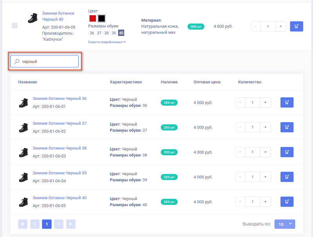313x237 pixels.
Task: Click 200 шт badge in Черный 37 row
Action: coord(169,127)
